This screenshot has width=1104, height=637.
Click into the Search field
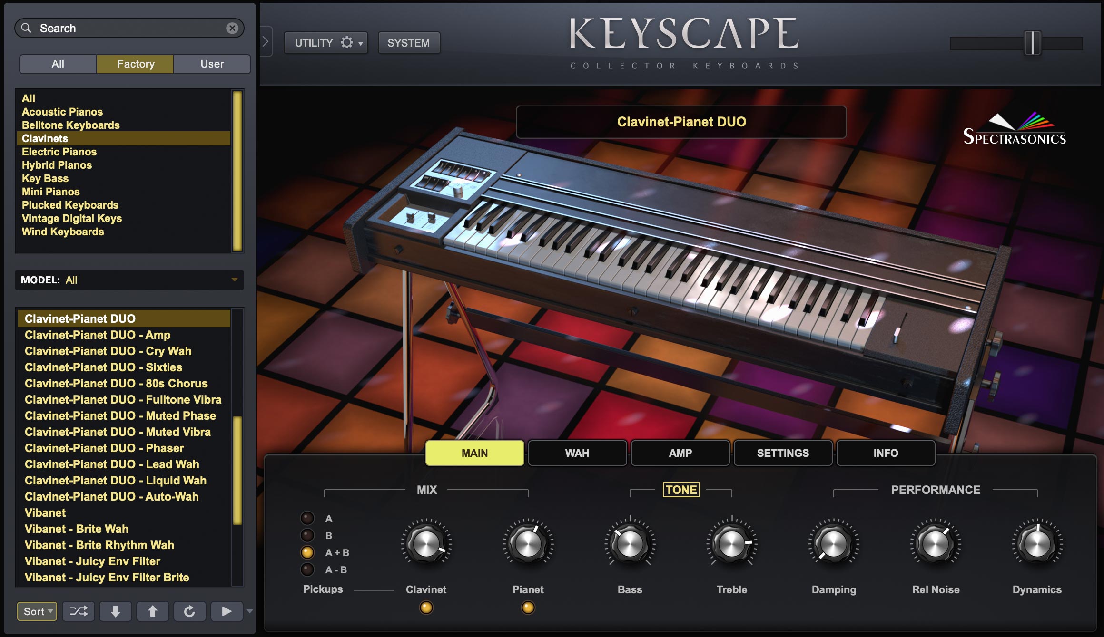129,28
